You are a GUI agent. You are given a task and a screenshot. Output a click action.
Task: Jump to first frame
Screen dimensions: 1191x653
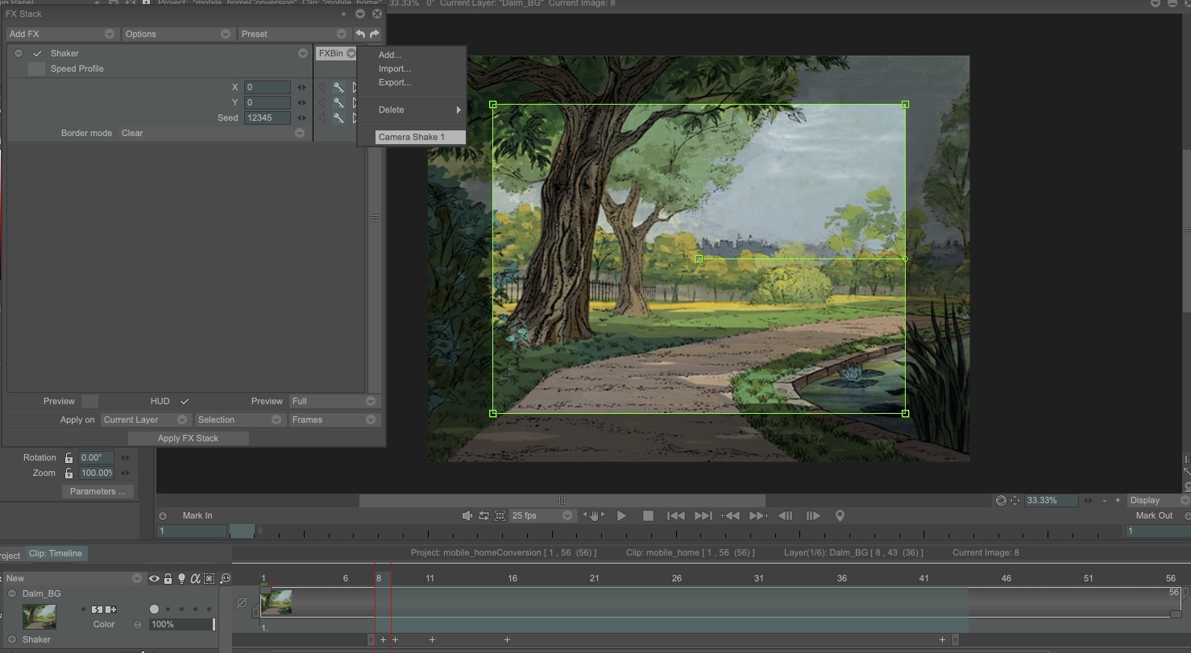click(676, 515)
